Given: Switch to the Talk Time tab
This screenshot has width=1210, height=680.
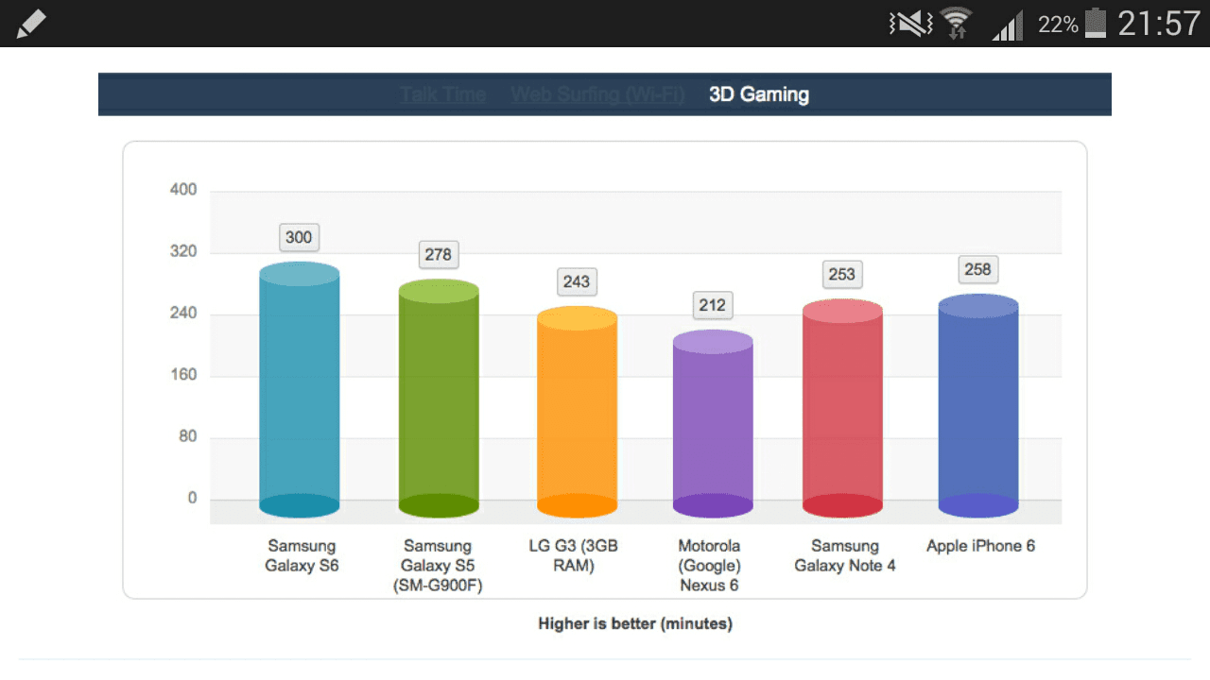Looking at the screenshot, I should click(x=442, y=94).
